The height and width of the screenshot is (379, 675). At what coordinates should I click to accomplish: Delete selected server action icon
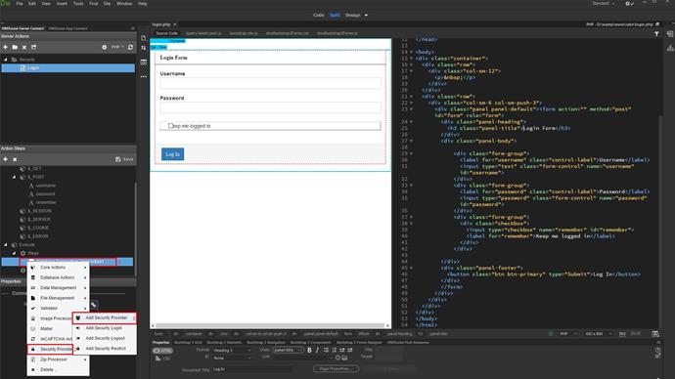pos(24,47)
